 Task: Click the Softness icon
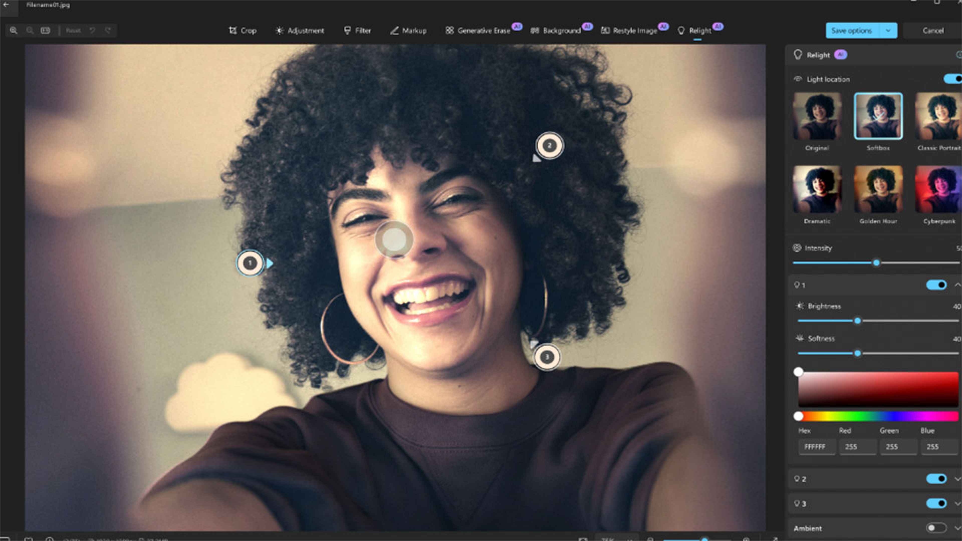(800, 338)
